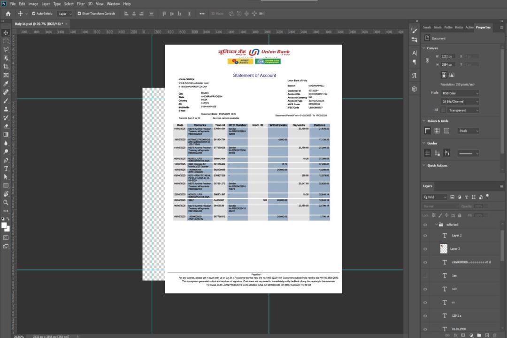
Task: Click the canvas Fill color swatch
Action: point(444,110)
